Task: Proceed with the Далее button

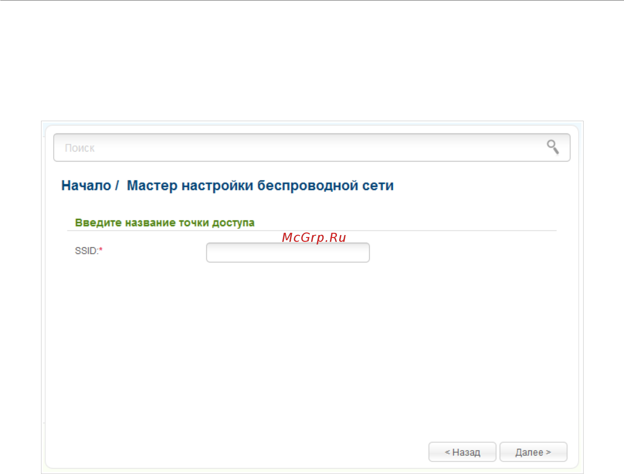Action: (533, 452)
